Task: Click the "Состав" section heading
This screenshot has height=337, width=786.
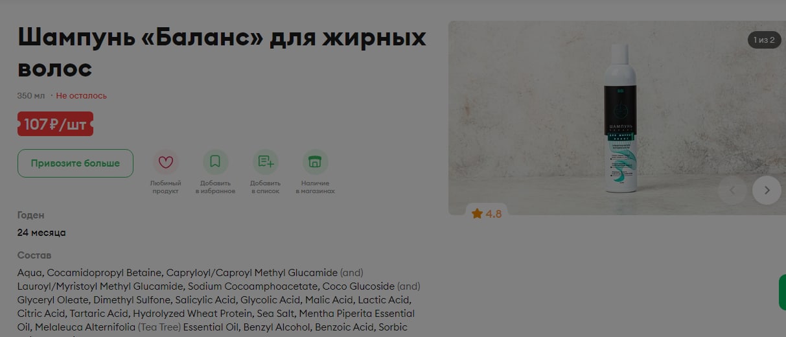Action: (x=34, y=255)
